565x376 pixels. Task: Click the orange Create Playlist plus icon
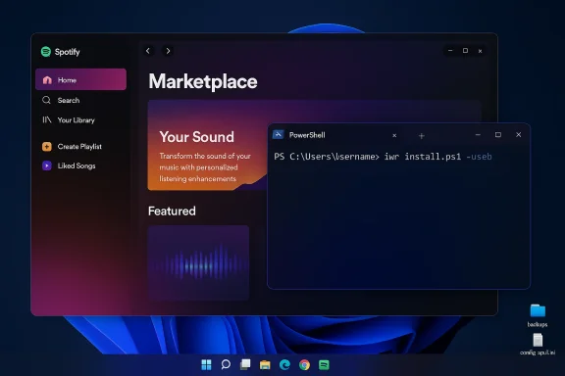(47, 147)
